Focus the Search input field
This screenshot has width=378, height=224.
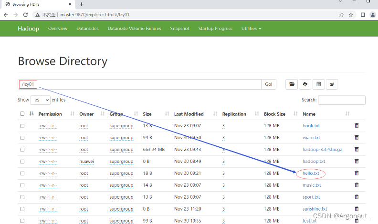[341, 100]
